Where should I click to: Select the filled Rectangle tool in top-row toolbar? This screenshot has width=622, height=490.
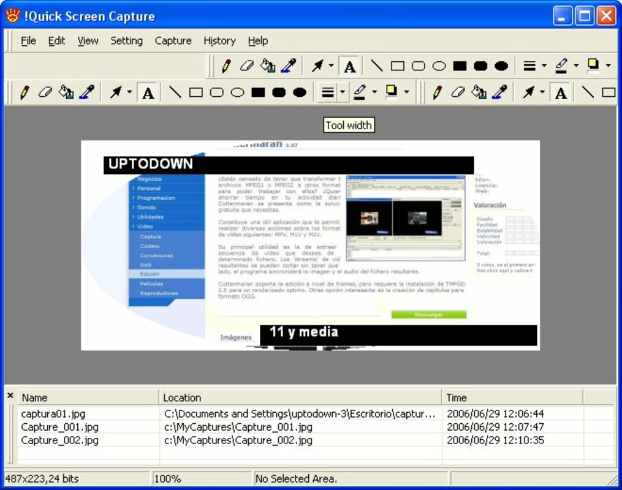coord(460,66)
